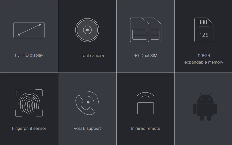The image size is (232, 145).
Task: Select the front camera lens icon
Action: 87,30
